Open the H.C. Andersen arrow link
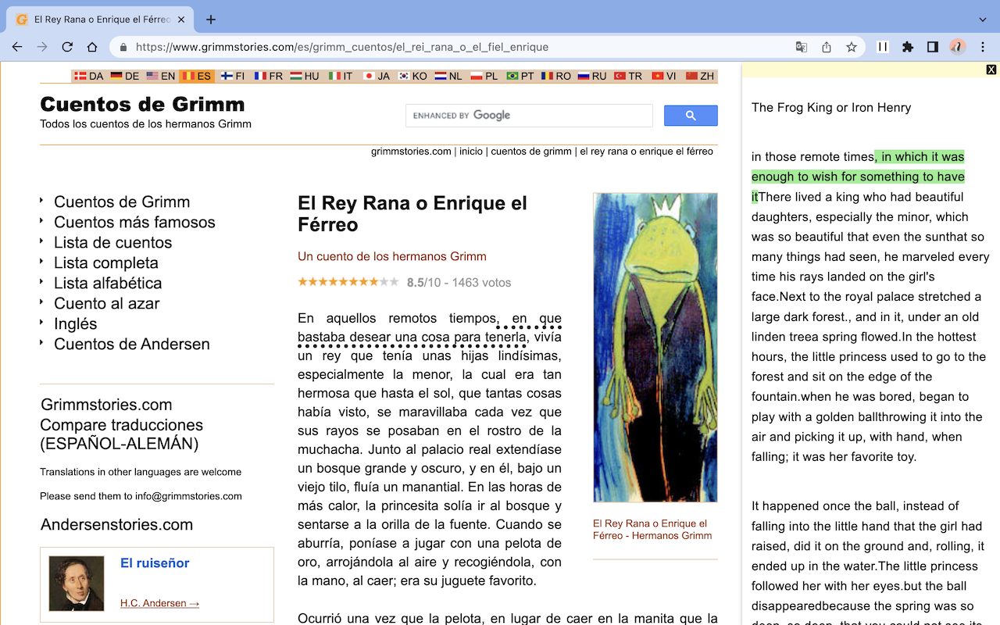Image resolution: width=1000 pixels, height=625 pixels. click(159, 603)
